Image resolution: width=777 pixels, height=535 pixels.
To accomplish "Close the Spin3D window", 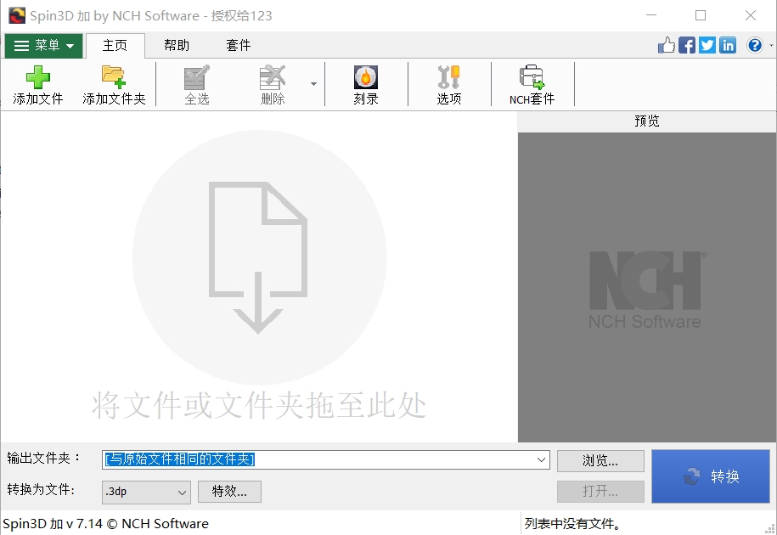I will point(750,15).
